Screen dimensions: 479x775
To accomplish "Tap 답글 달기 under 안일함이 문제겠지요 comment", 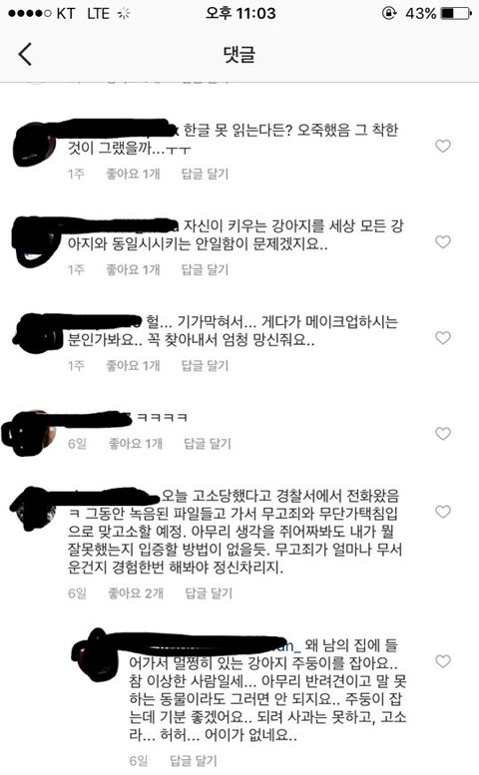I will (205, 270).
